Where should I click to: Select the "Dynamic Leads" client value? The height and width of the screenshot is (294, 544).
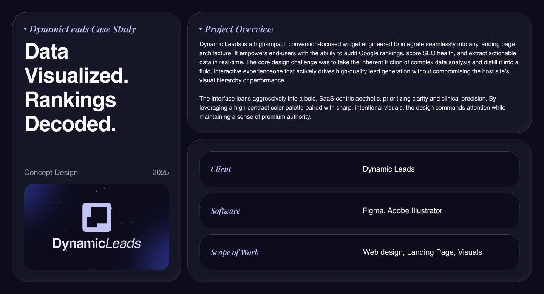389,169
